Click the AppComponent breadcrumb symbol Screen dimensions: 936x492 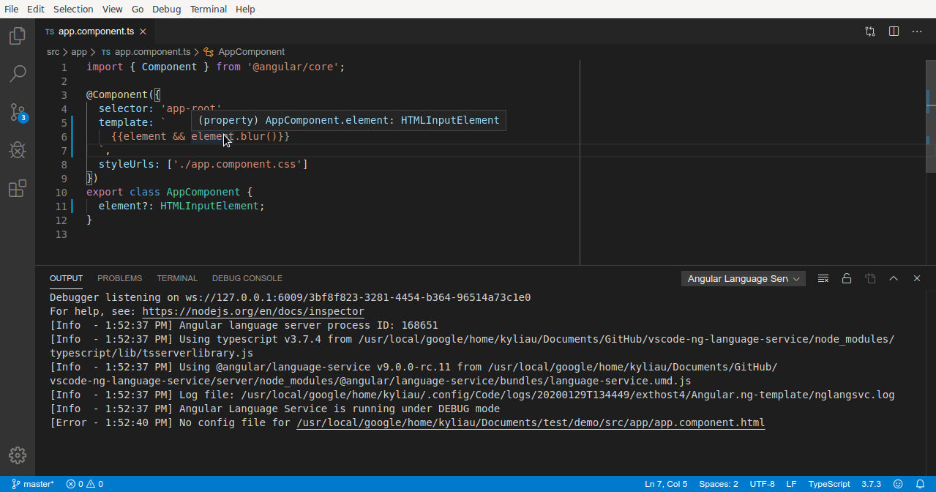251,52
